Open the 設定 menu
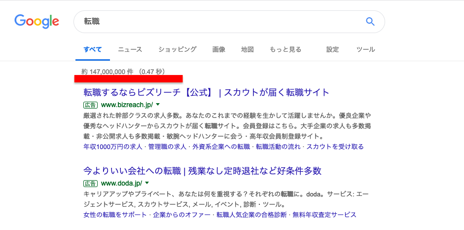 tap(333, 49)
